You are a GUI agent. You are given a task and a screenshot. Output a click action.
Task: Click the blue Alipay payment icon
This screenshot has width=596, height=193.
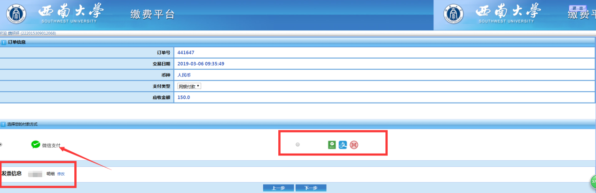pyautogui.click(x=343, y=145)
